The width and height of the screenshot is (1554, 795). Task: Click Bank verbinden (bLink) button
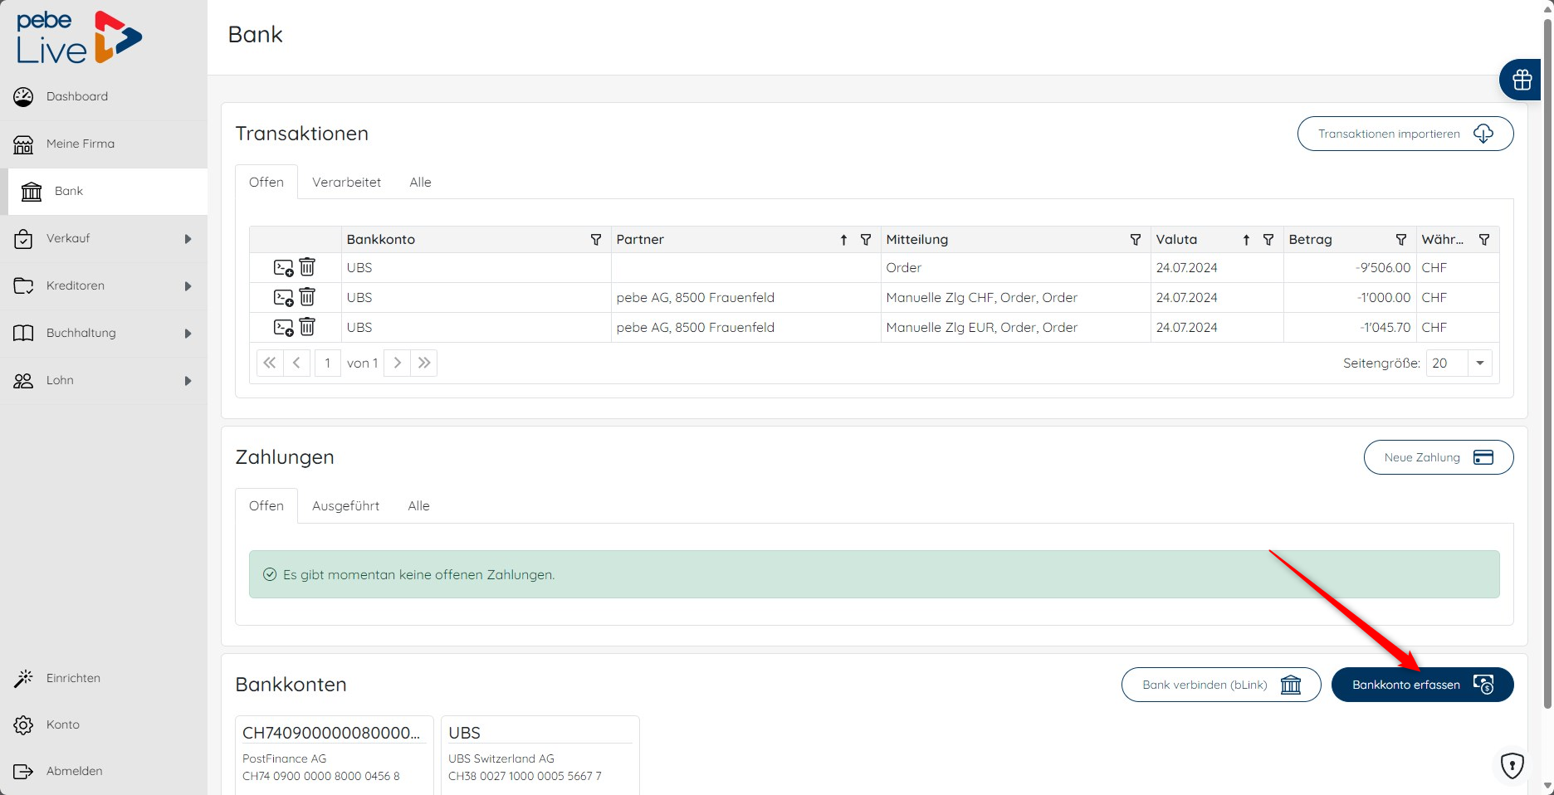[1220, 685]
